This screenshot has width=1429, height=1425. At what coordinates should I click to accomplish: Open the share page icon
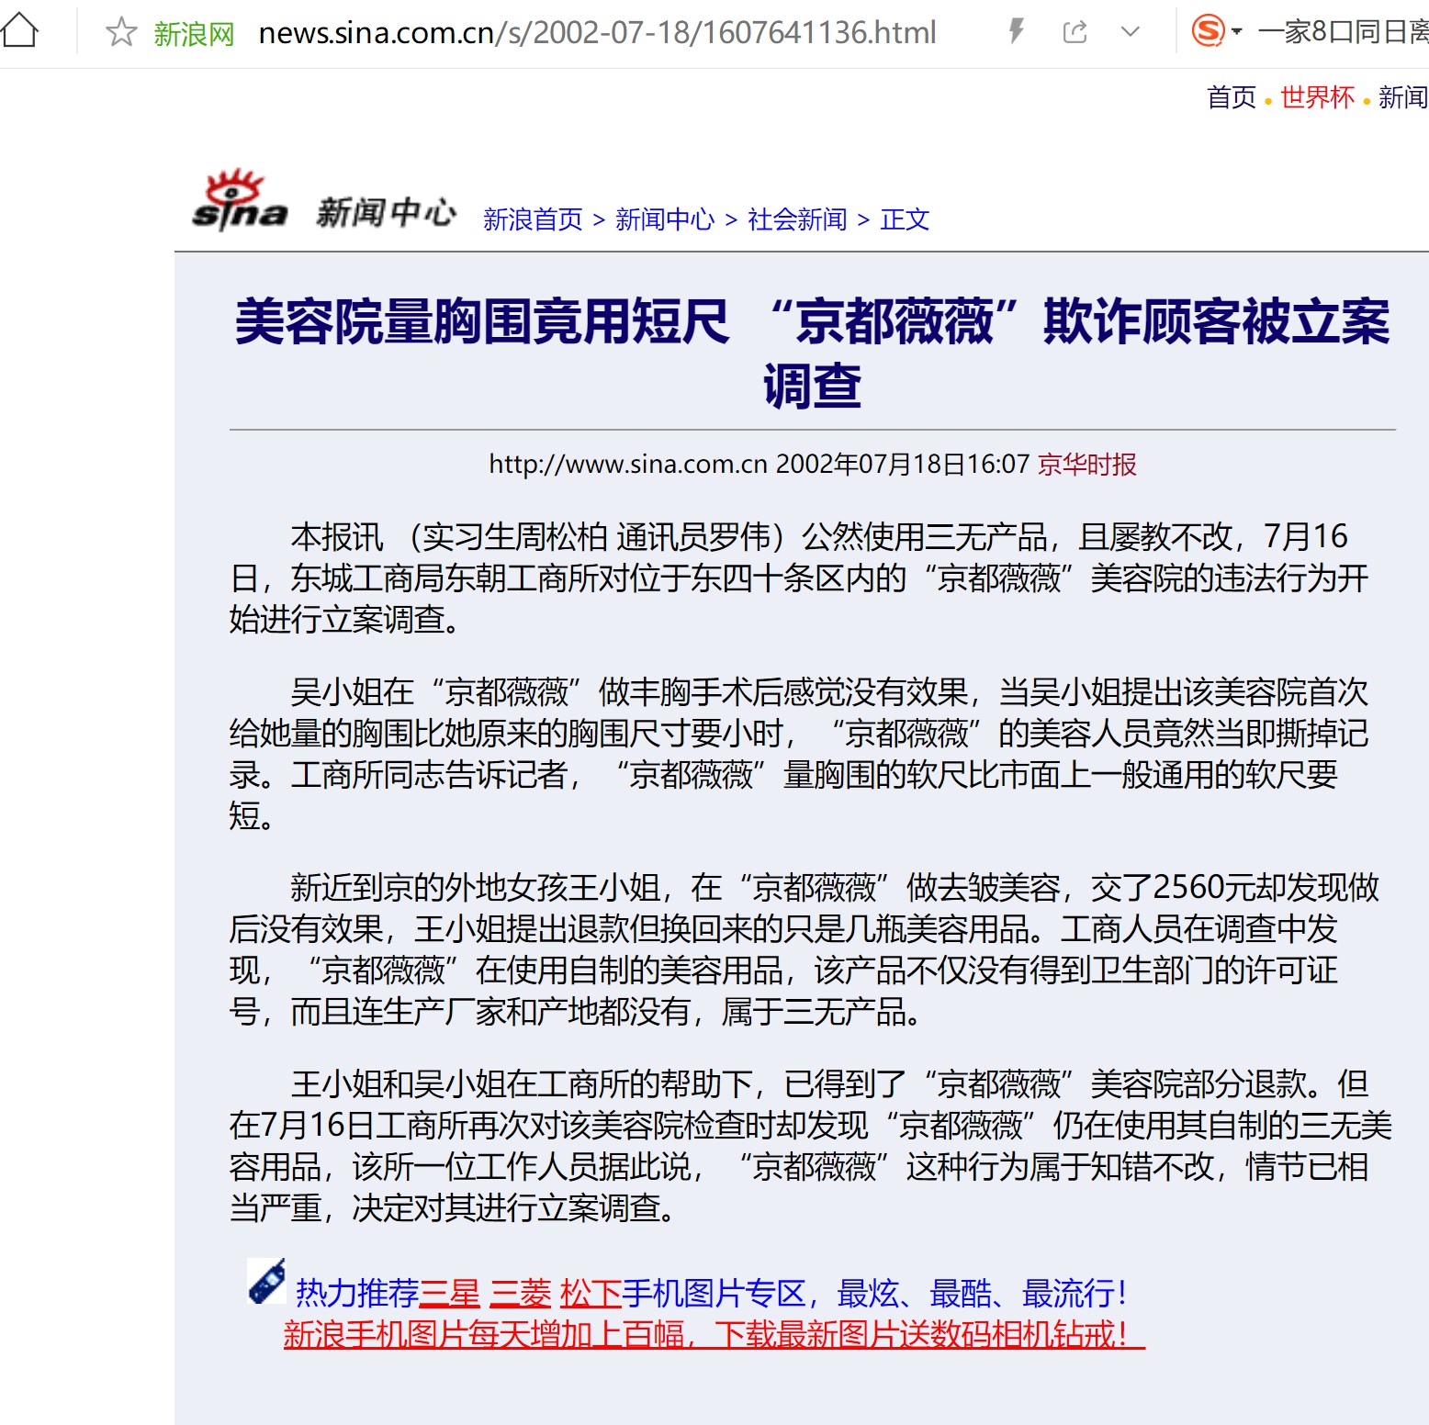1075,33
